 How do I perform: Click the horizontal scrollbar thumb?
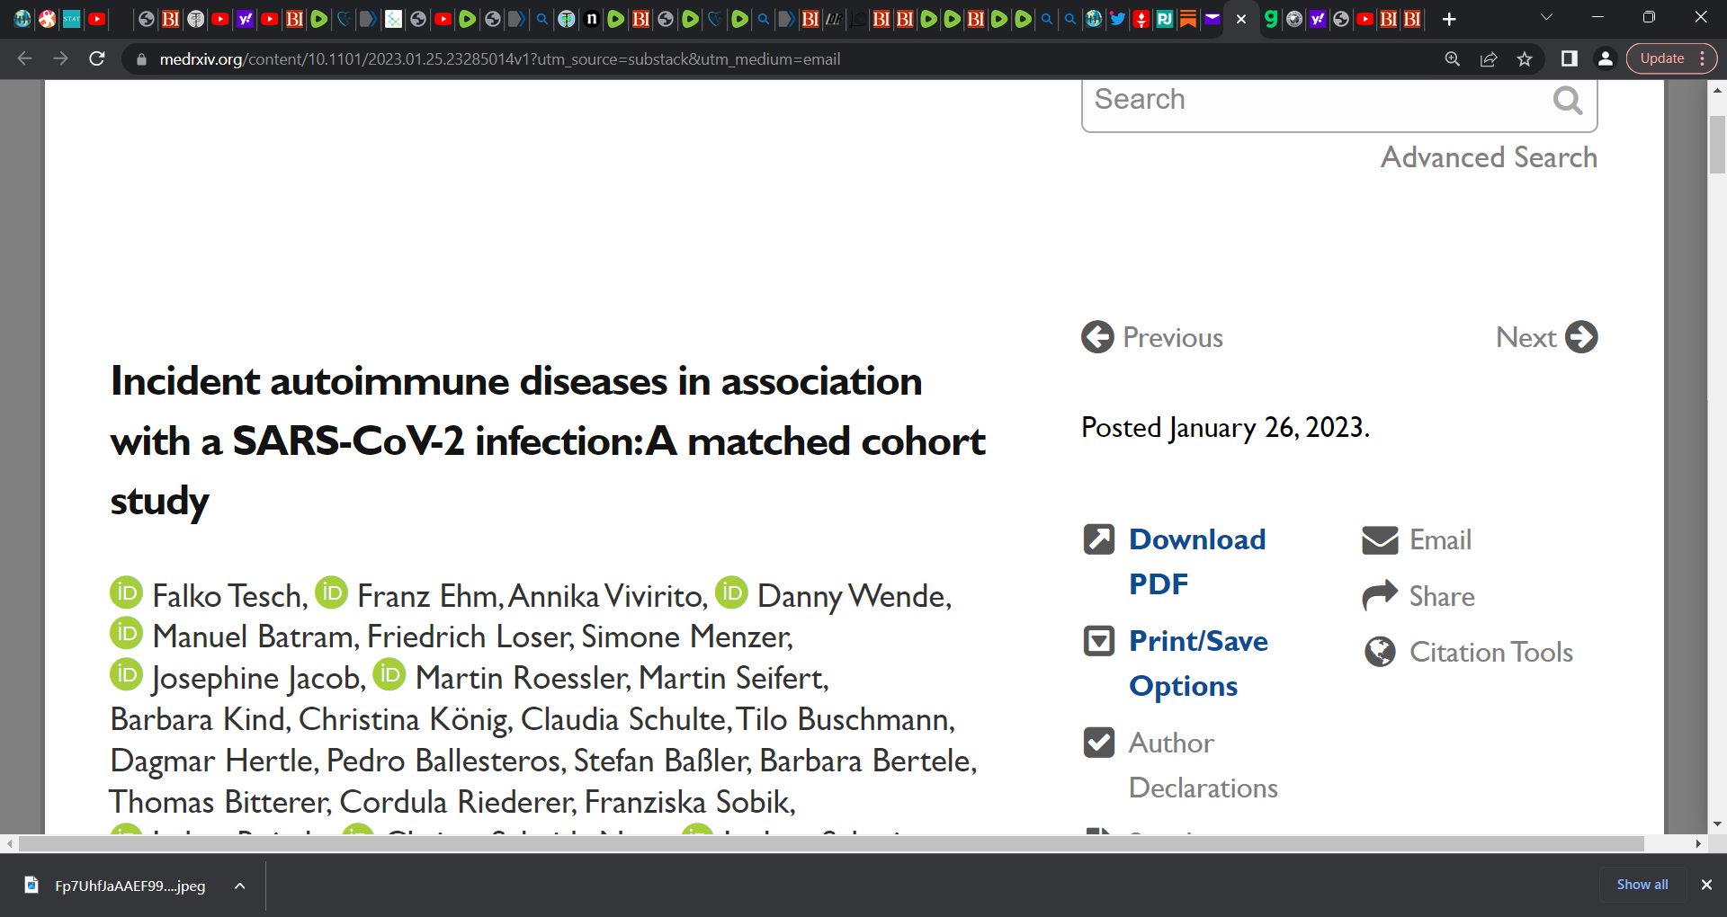tap(831, 843)
